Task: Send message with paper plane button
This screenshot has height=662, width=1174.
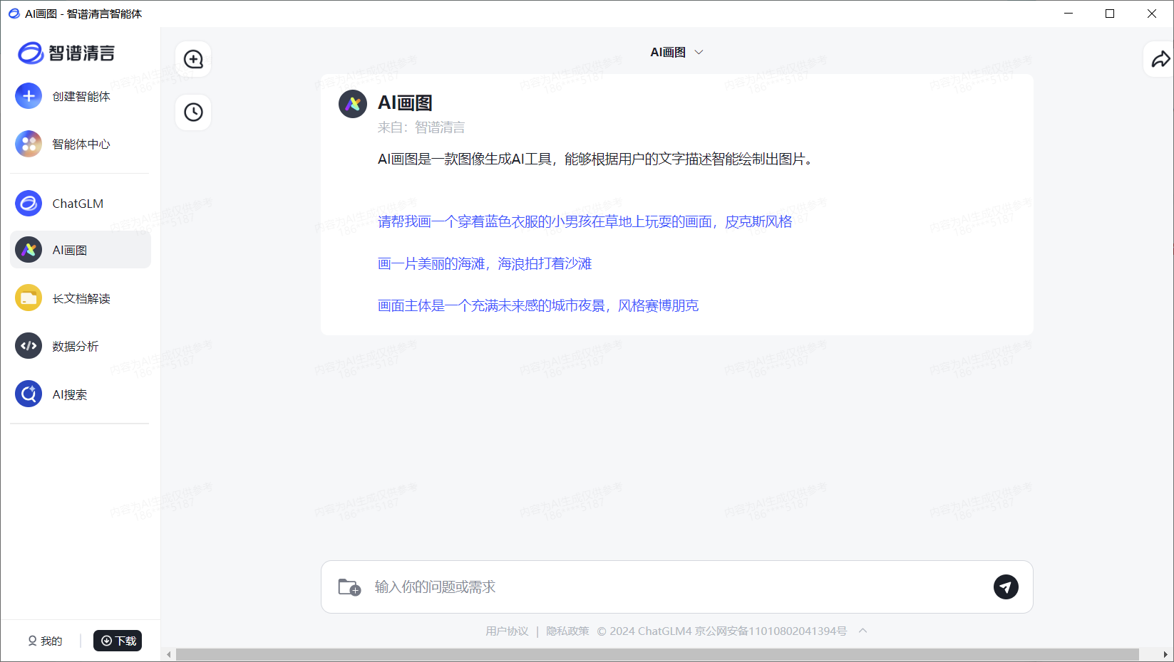Action: click(x=1006, y=587)
